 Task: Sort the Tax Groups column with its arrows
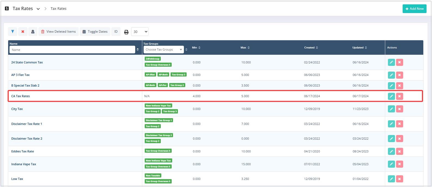click(186, 50)
